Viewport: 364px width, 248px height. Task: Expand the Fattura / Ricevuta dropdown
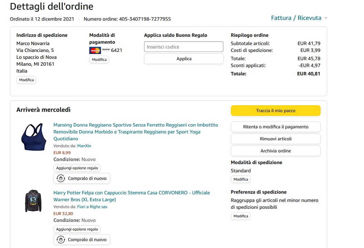coord(299,18)
